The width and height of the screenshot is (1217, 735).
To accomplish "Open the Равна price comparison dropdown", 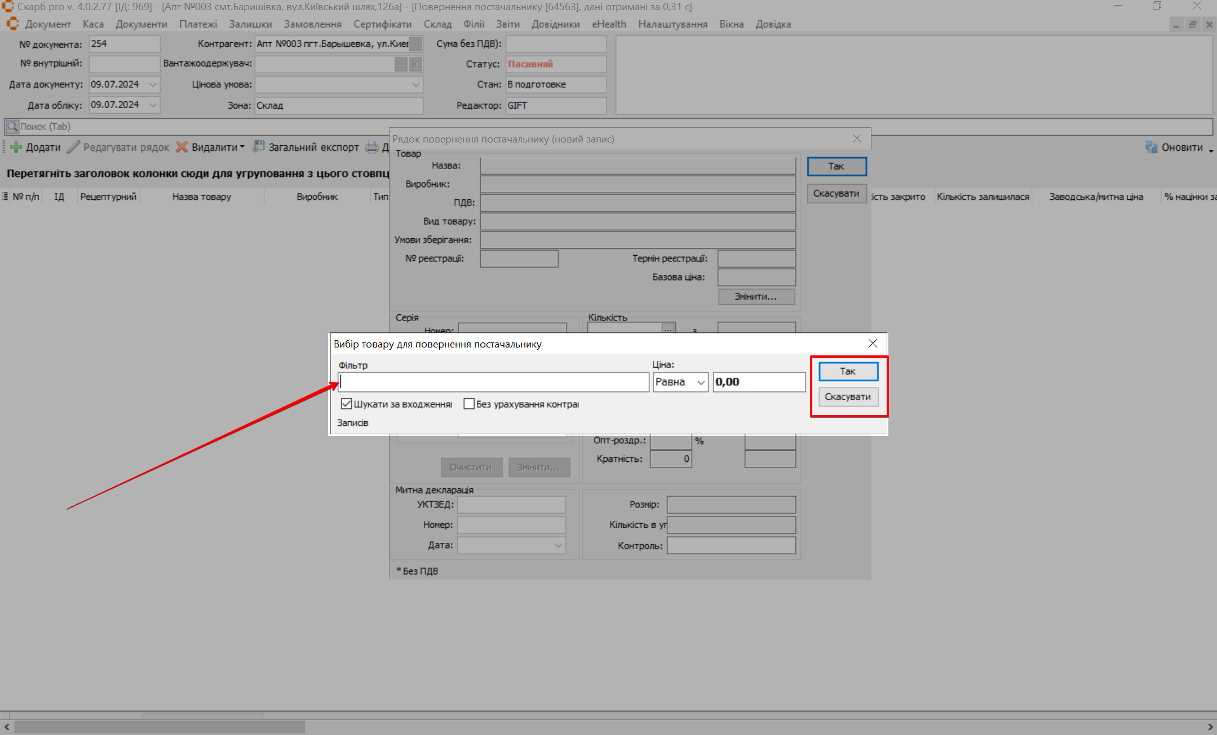I will point(701,382).
